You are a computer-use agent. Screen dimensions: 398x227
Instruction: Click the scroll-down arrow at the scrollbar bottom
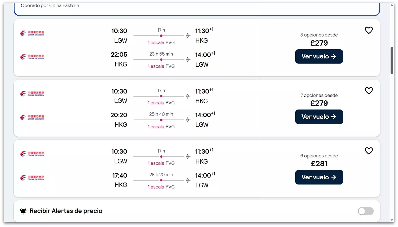click(392, 220)
